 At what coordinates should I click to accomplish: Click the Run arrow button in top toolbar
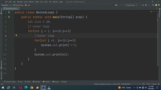pos(140,5)
